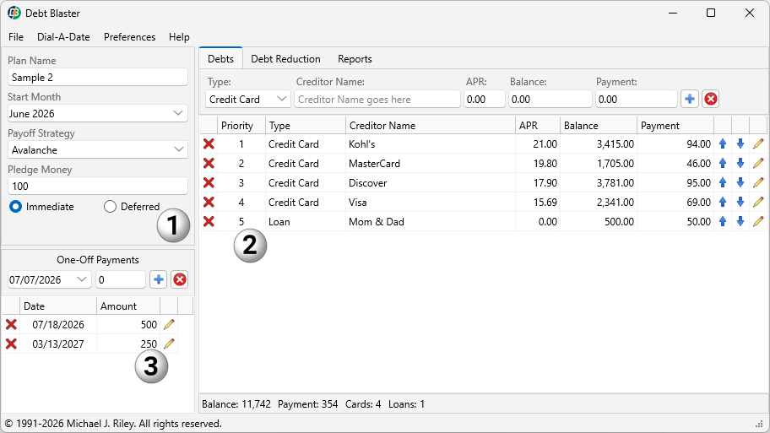The width and height of the screenshot is (770, 433).
Task: Edit the Kohl's debt entry
Action: (758, 143)
